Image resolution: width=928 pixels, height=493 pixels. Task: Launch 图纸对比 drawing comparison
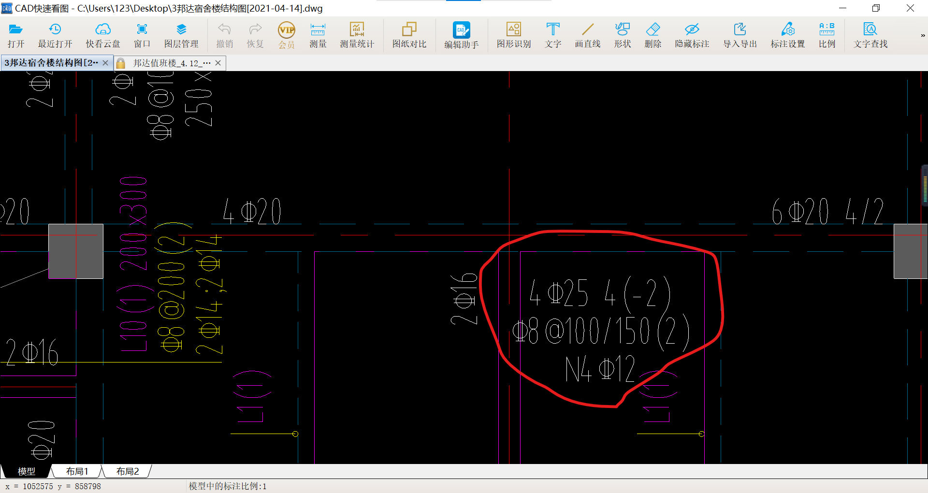pyautogui.click(x=409, y=35)
